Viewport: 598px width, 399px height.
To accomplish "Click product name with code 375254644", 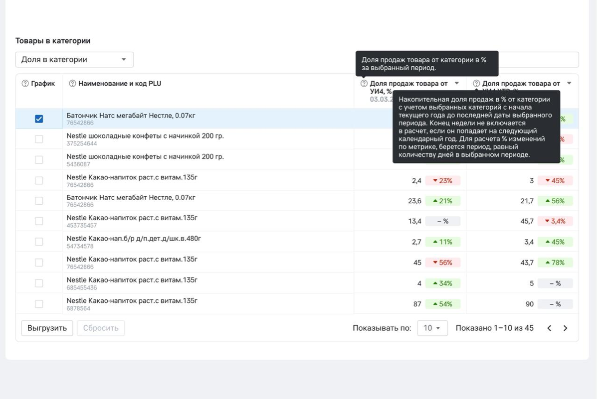I will 145,136.
